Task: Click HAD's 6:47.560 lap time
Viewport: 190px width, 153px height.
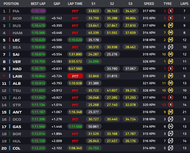Action: pyautogui.click(x=75, y=69)
